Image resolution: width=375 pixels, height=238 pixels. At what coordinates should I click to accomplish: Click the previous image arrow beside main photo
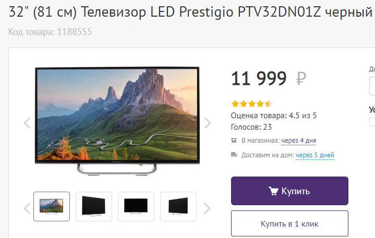click(27, 123)
